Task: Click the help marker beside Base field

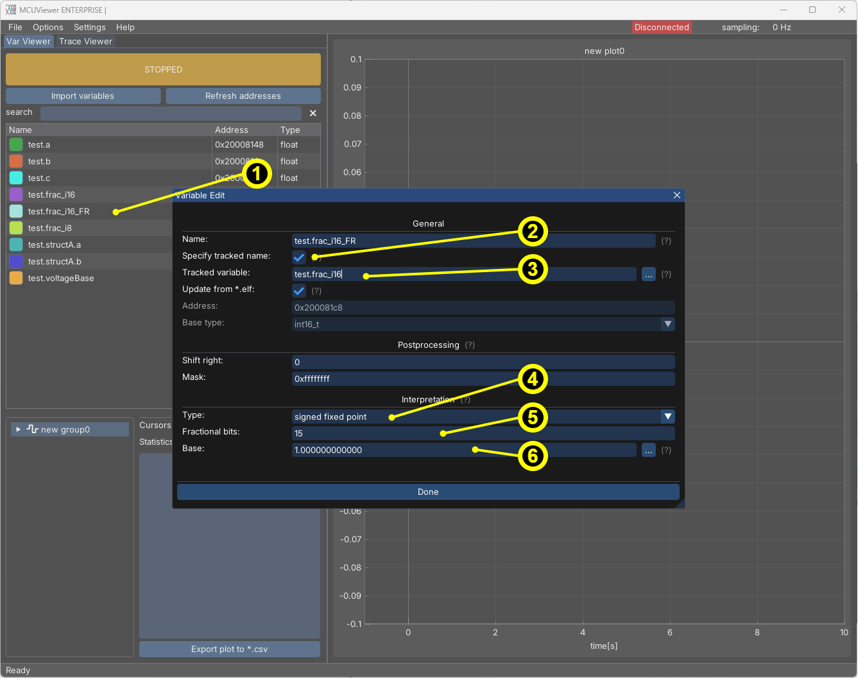Action: click(x=666, y=451)
